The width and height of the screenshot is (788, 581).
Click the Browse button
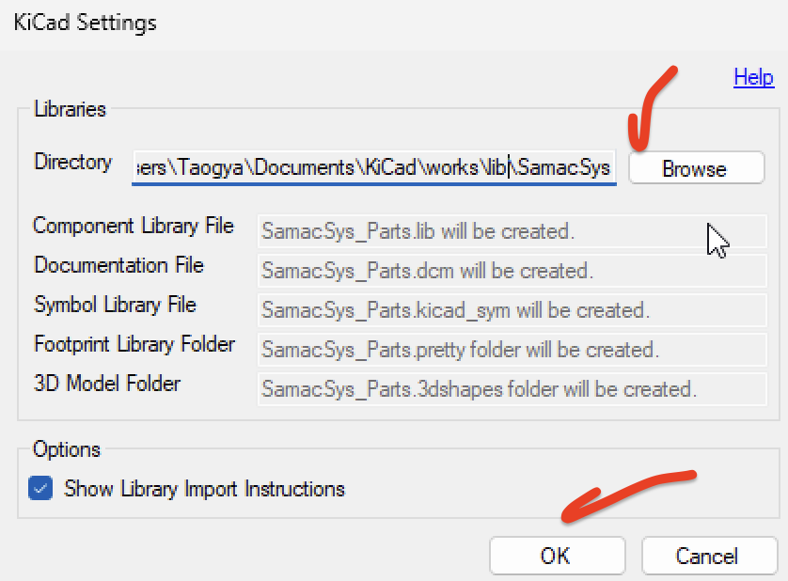tap(696, 167)
